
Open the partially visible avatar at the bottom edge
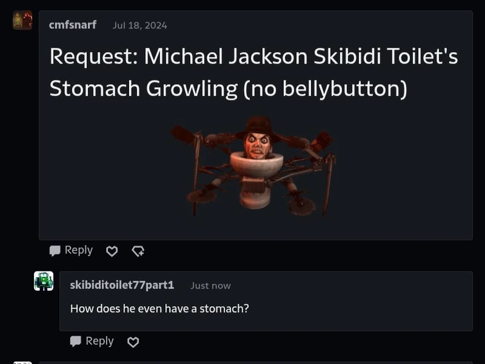[22, 363]
